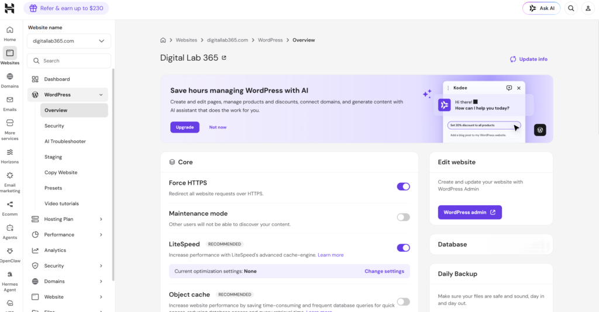Click the WordPress admin button
This screenshot has width=599, height=312.
470,212
